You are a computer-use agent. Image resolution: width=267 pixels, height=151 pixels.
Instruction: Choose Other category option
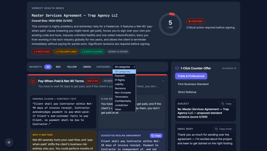124,109
